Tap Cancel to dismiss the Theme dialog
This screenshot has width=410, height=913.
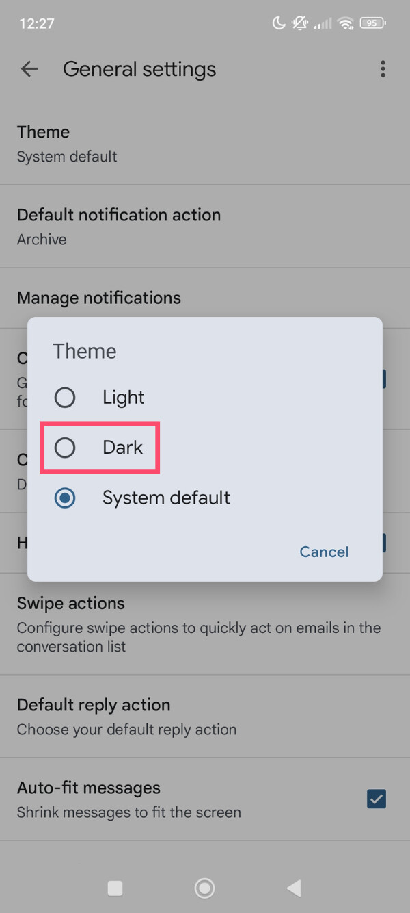(324, 552)
